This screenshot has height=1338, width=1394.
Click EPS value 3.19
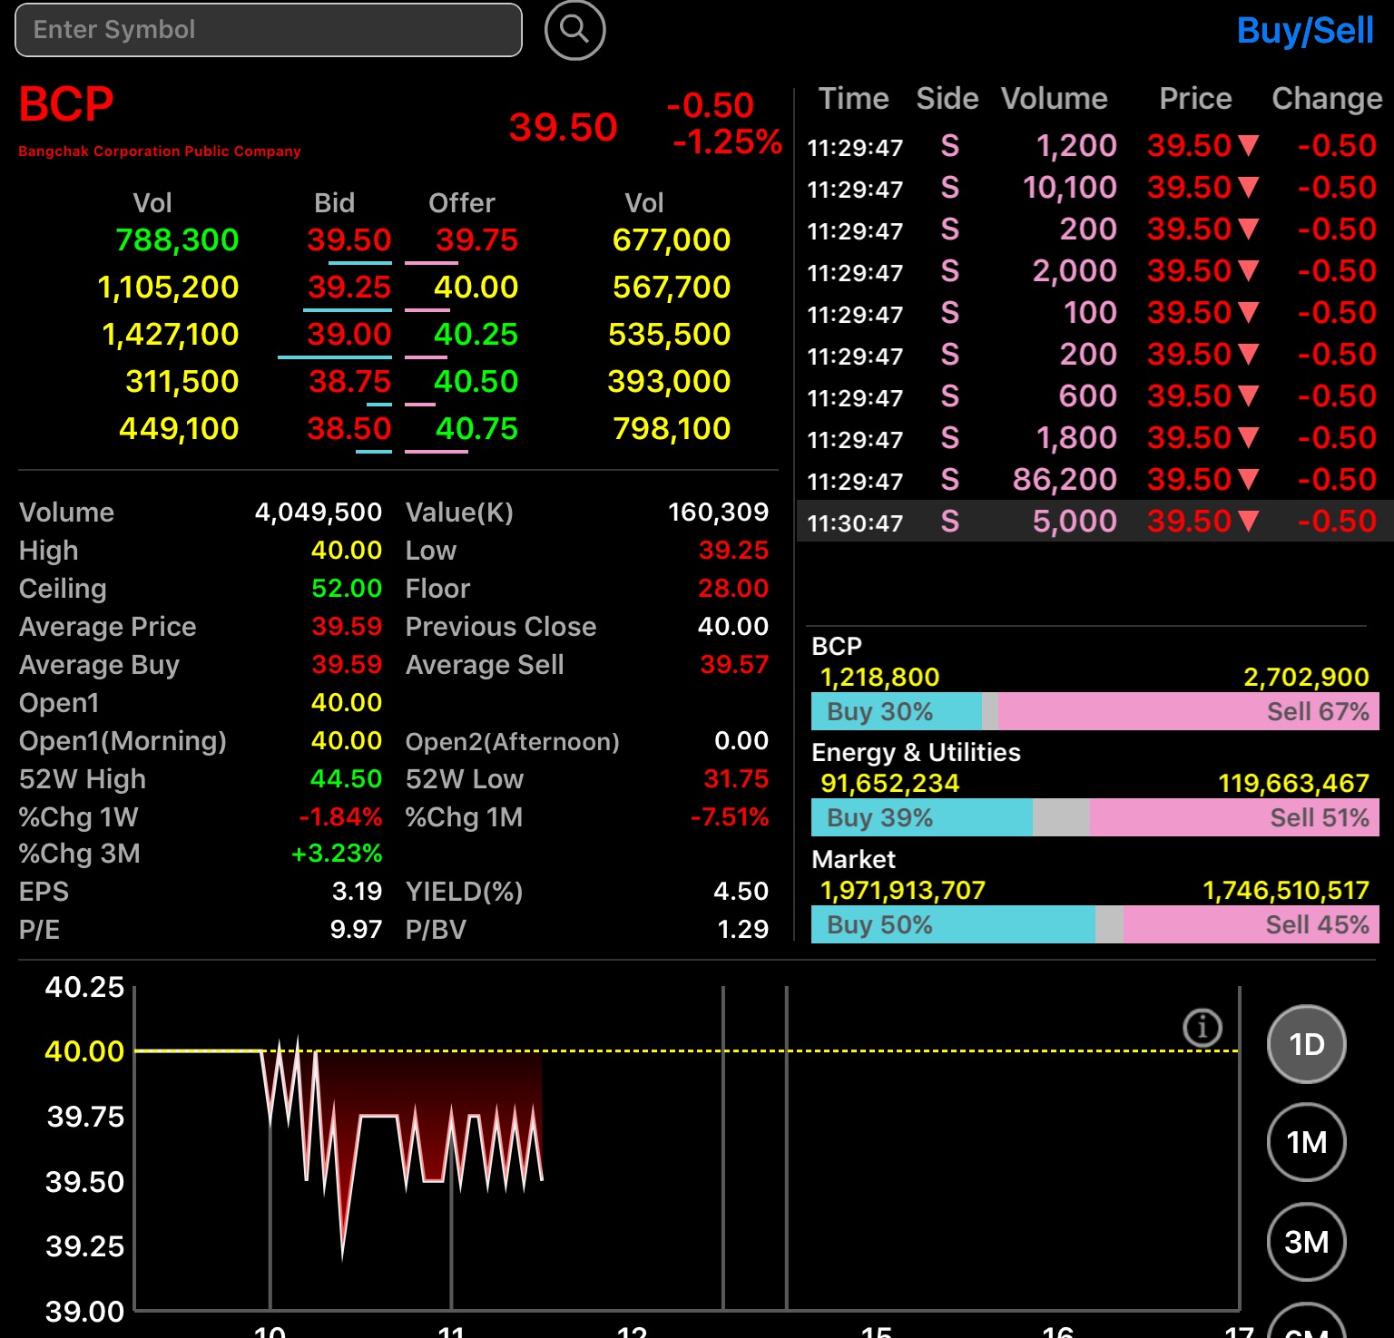coord(357,891)
